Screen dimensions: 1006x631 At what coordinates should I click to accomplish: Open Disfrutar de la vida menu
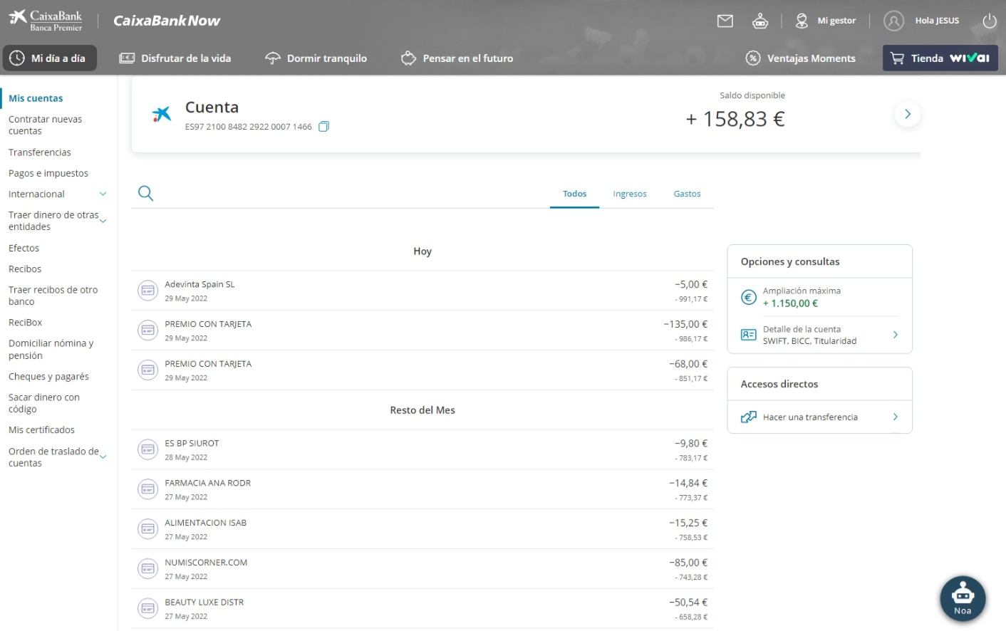175,58
